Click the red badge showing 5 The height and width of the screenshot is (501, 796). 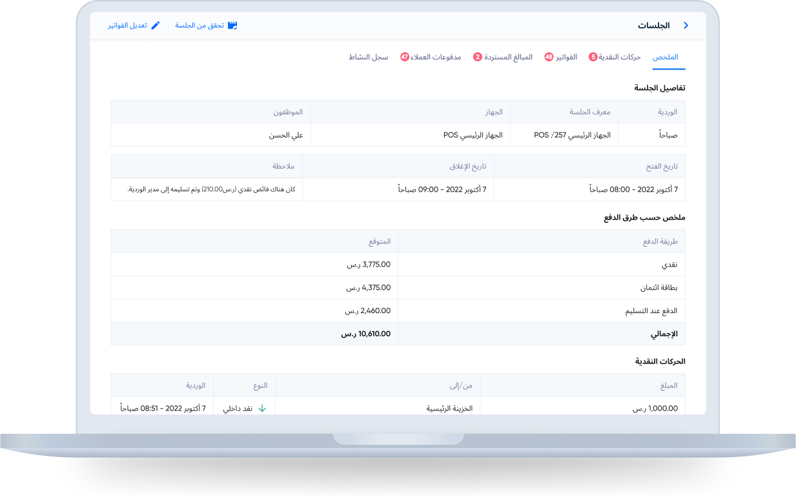point(593,57)
